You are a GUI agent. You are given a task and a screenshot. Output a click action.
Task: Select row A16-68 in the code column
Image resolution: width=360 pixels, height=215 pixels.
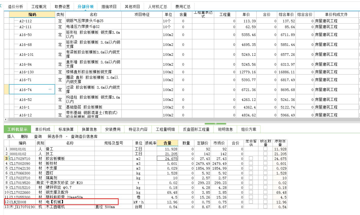[x=32, y=44]
